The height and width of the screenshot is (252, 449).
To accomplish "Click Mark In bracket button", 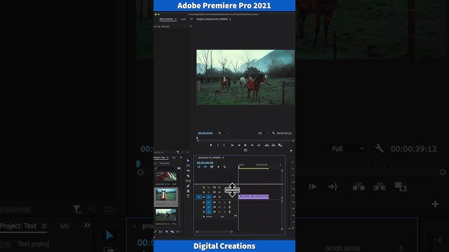I will 218,145.
